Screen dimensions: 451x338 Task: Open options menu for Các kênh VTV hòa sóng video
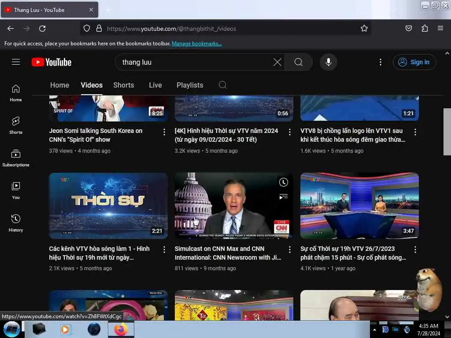(x=164, y=250)
